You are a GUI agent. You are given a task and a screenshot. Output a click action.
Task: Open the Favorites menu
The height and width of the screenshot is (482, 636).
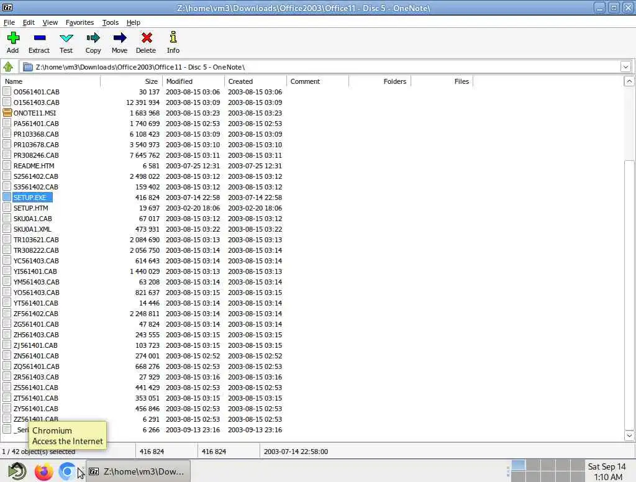(79, 22)
